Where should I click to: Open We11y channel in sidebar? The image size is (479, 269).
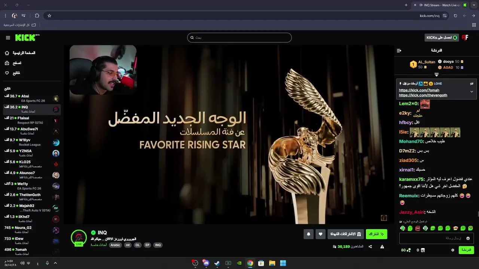(x=32, y=186)
